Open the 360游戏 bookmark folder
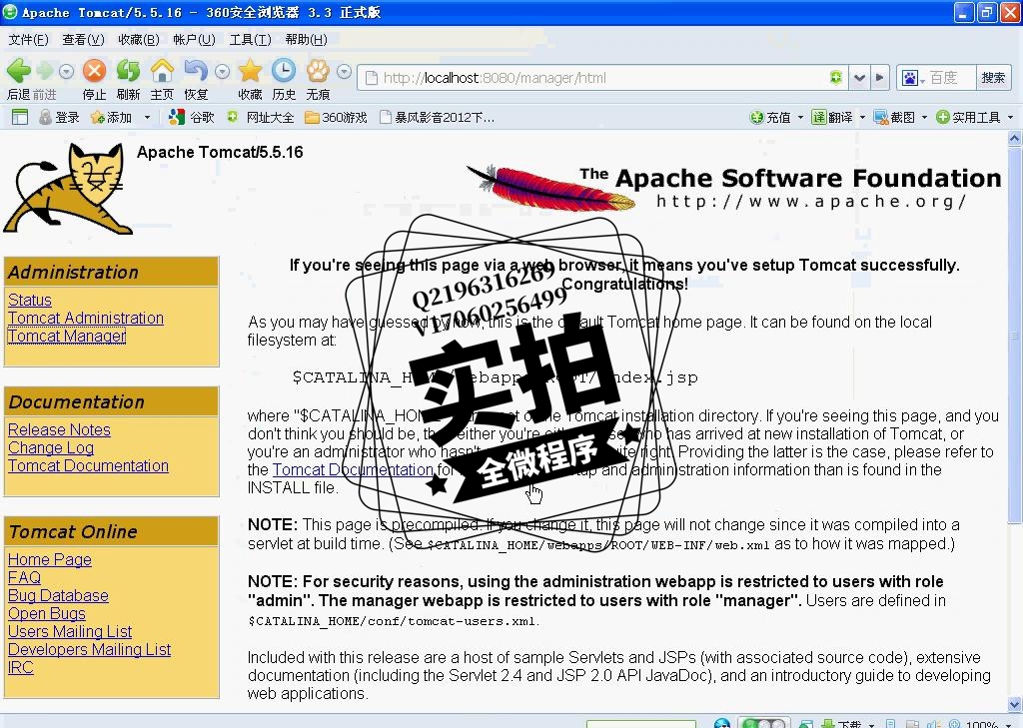This screenshot has width=1023, height=728. coord(336,117)
